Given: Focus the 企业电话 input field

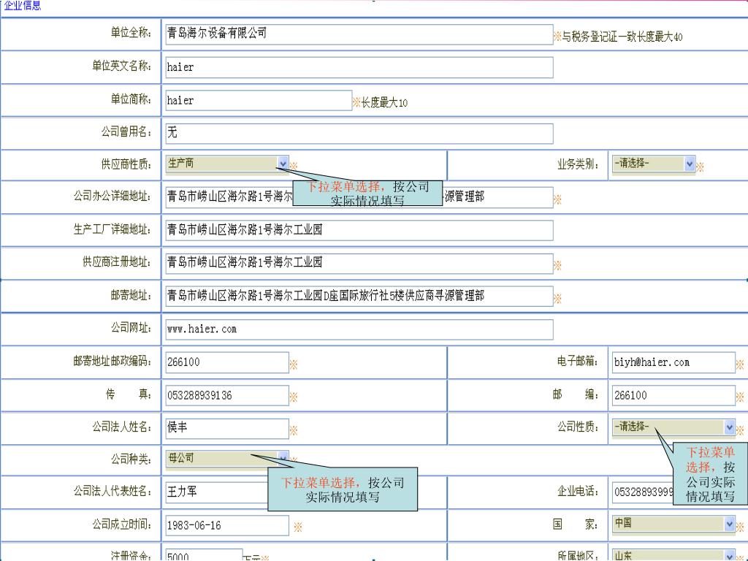Looking at the screenshot, I should 643,492.
